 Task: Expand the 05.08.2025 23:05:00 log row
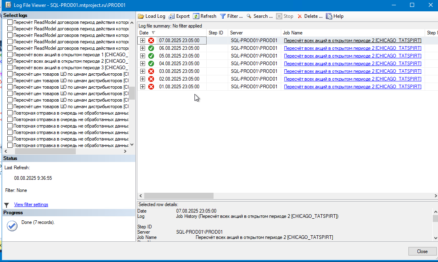tap(143, 56)
